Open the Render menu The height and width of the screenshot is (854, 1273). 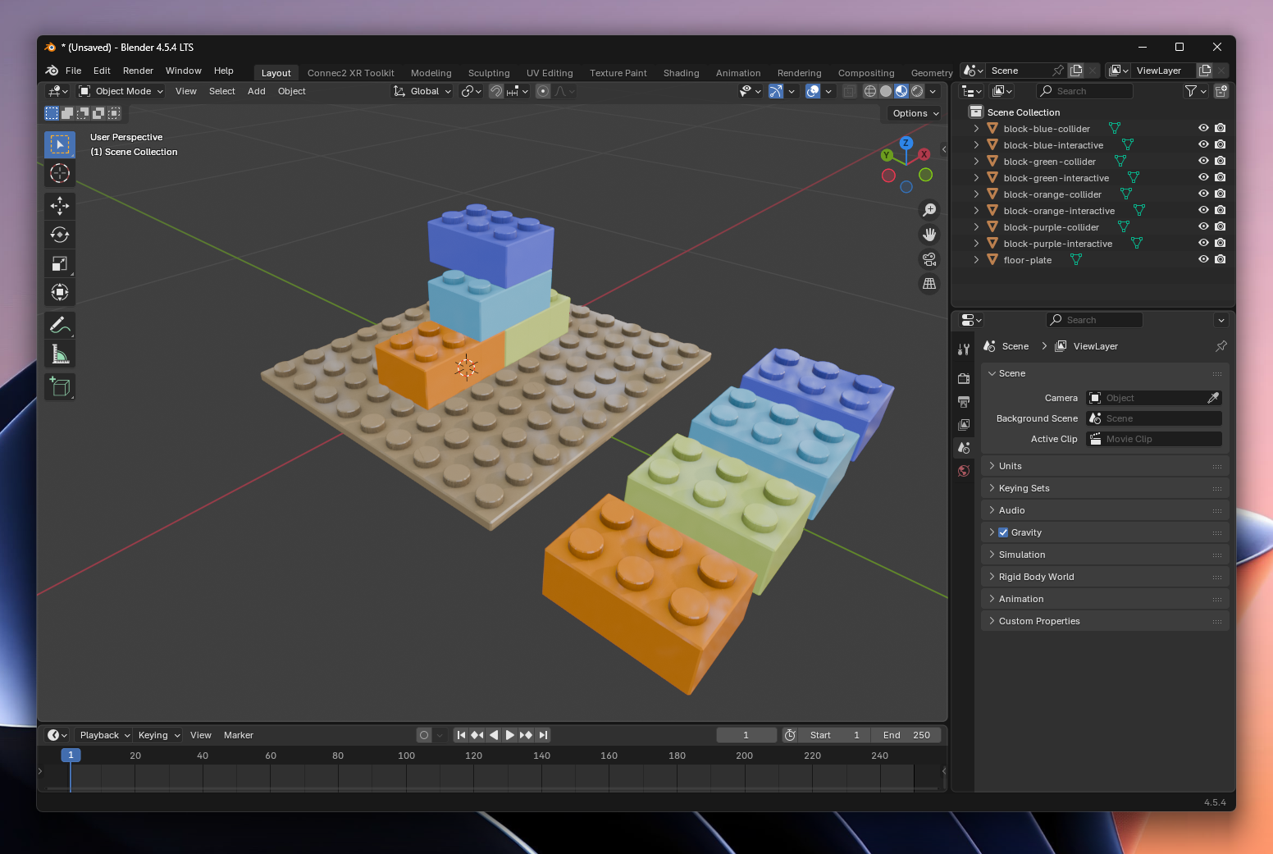coord(138,71)
